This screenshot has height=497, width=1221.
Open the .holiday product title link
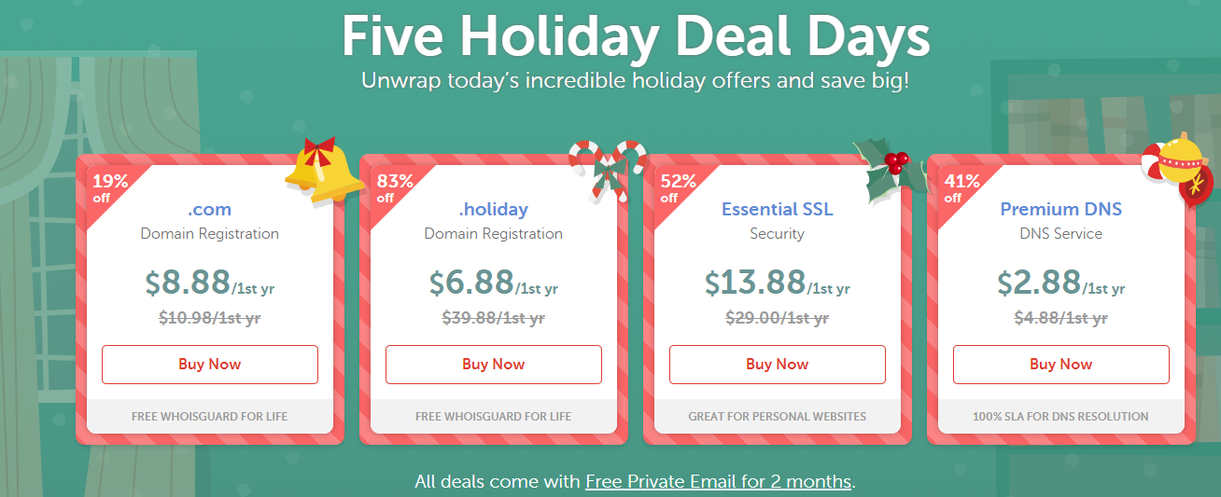(x=494, y=209)
